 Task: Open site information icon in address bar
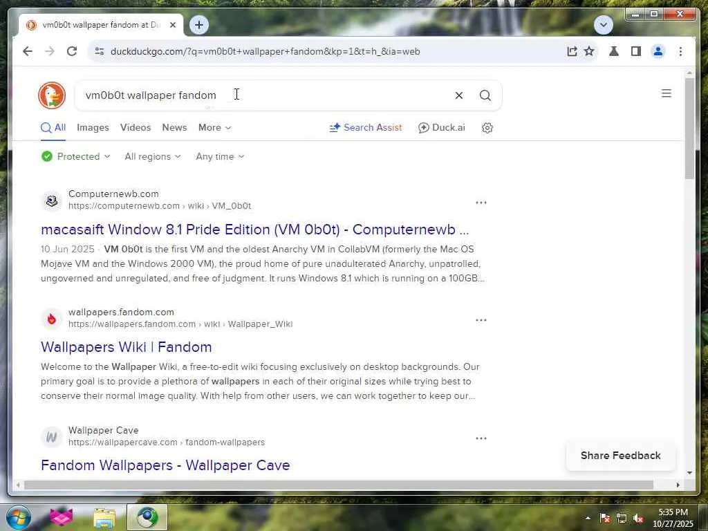click(x=100, y=51)
